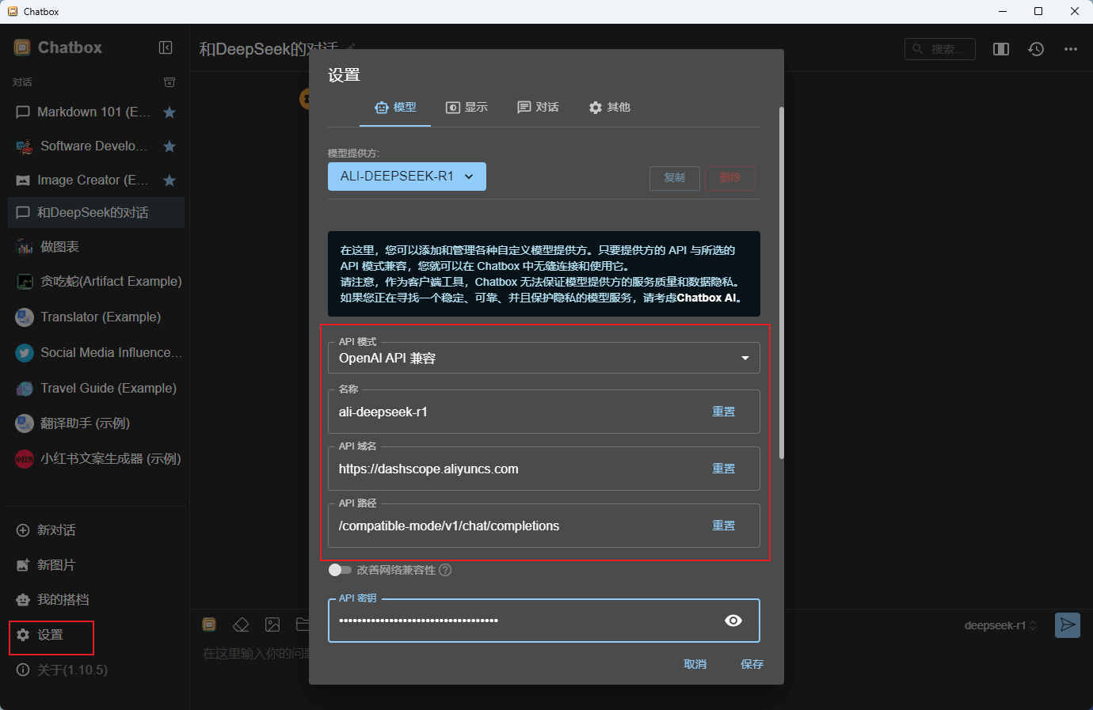Click the archive icon beside conversation header
This screenshot has height=710, width=1093.
click(x=169, y=82)
